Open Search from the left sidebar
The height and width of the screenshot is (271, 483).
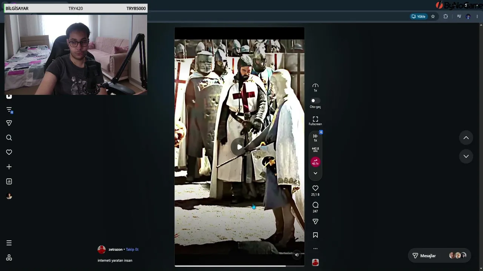click(9, 138)
